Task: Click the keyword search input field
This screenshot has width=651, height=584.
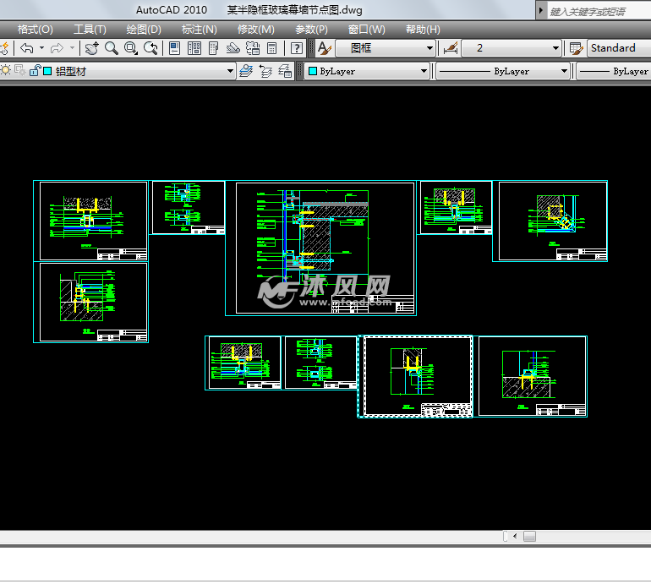Action: pyautogui.click(x=598, y=11)
